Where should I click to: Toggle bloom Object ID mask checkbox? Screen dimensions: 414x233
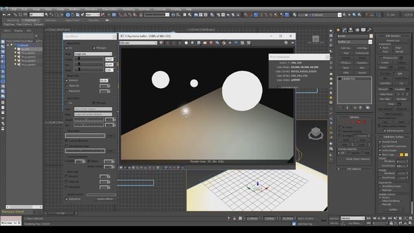click(67, 85)
